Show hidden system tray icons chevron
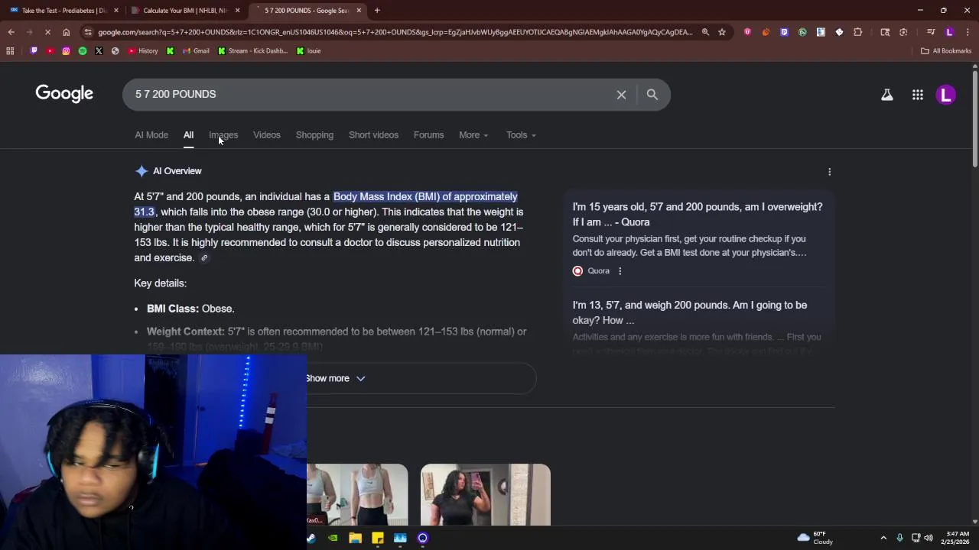The image size is (979, 550). [x=883, y=539]
